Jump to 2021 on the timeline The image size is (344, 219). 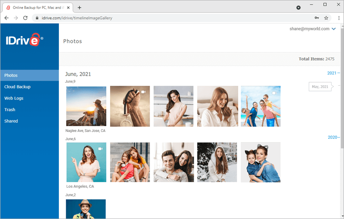332,73
